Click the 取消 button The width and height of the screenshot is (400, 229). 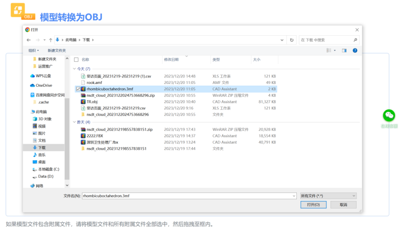(x=343, y=205)
